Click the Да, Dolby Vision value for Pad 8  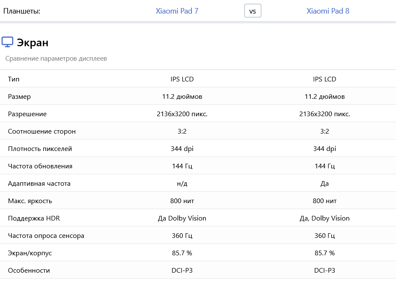pyautogui.click(x=324, y=218)
